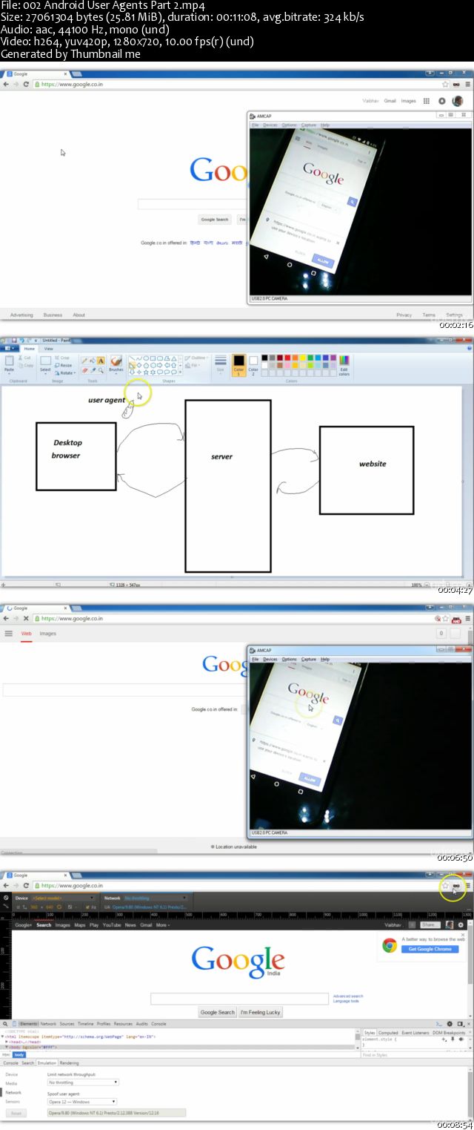Click stop-loading X in the third frame's Chrome

coord(26,618)
